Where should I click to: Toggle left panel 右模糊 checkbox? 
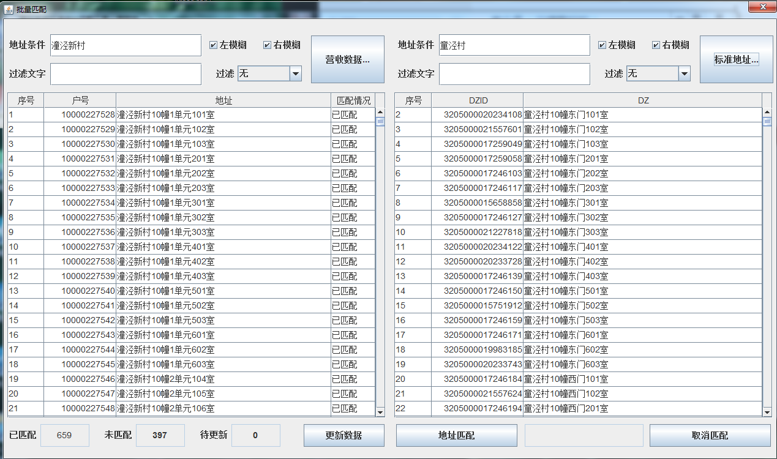(267, 45)
